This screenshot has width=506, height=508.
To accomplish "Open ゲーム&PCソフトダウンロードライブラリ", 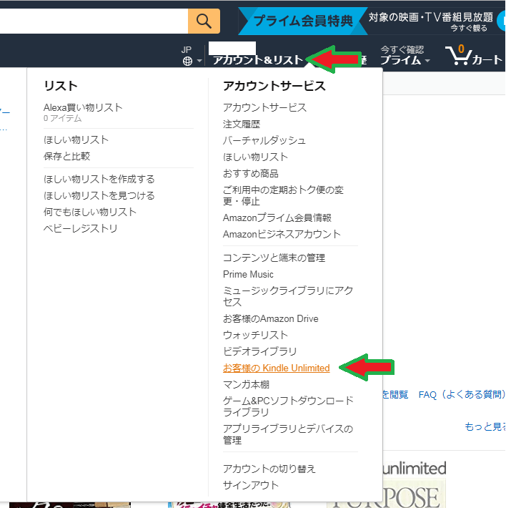I will click(288, 406).
